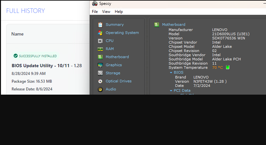Click Release Date: 8/6/2024 text
Image resolution: width=266 pixels, height=145 pixels.
pyautogui.click(x=32, y=89)
